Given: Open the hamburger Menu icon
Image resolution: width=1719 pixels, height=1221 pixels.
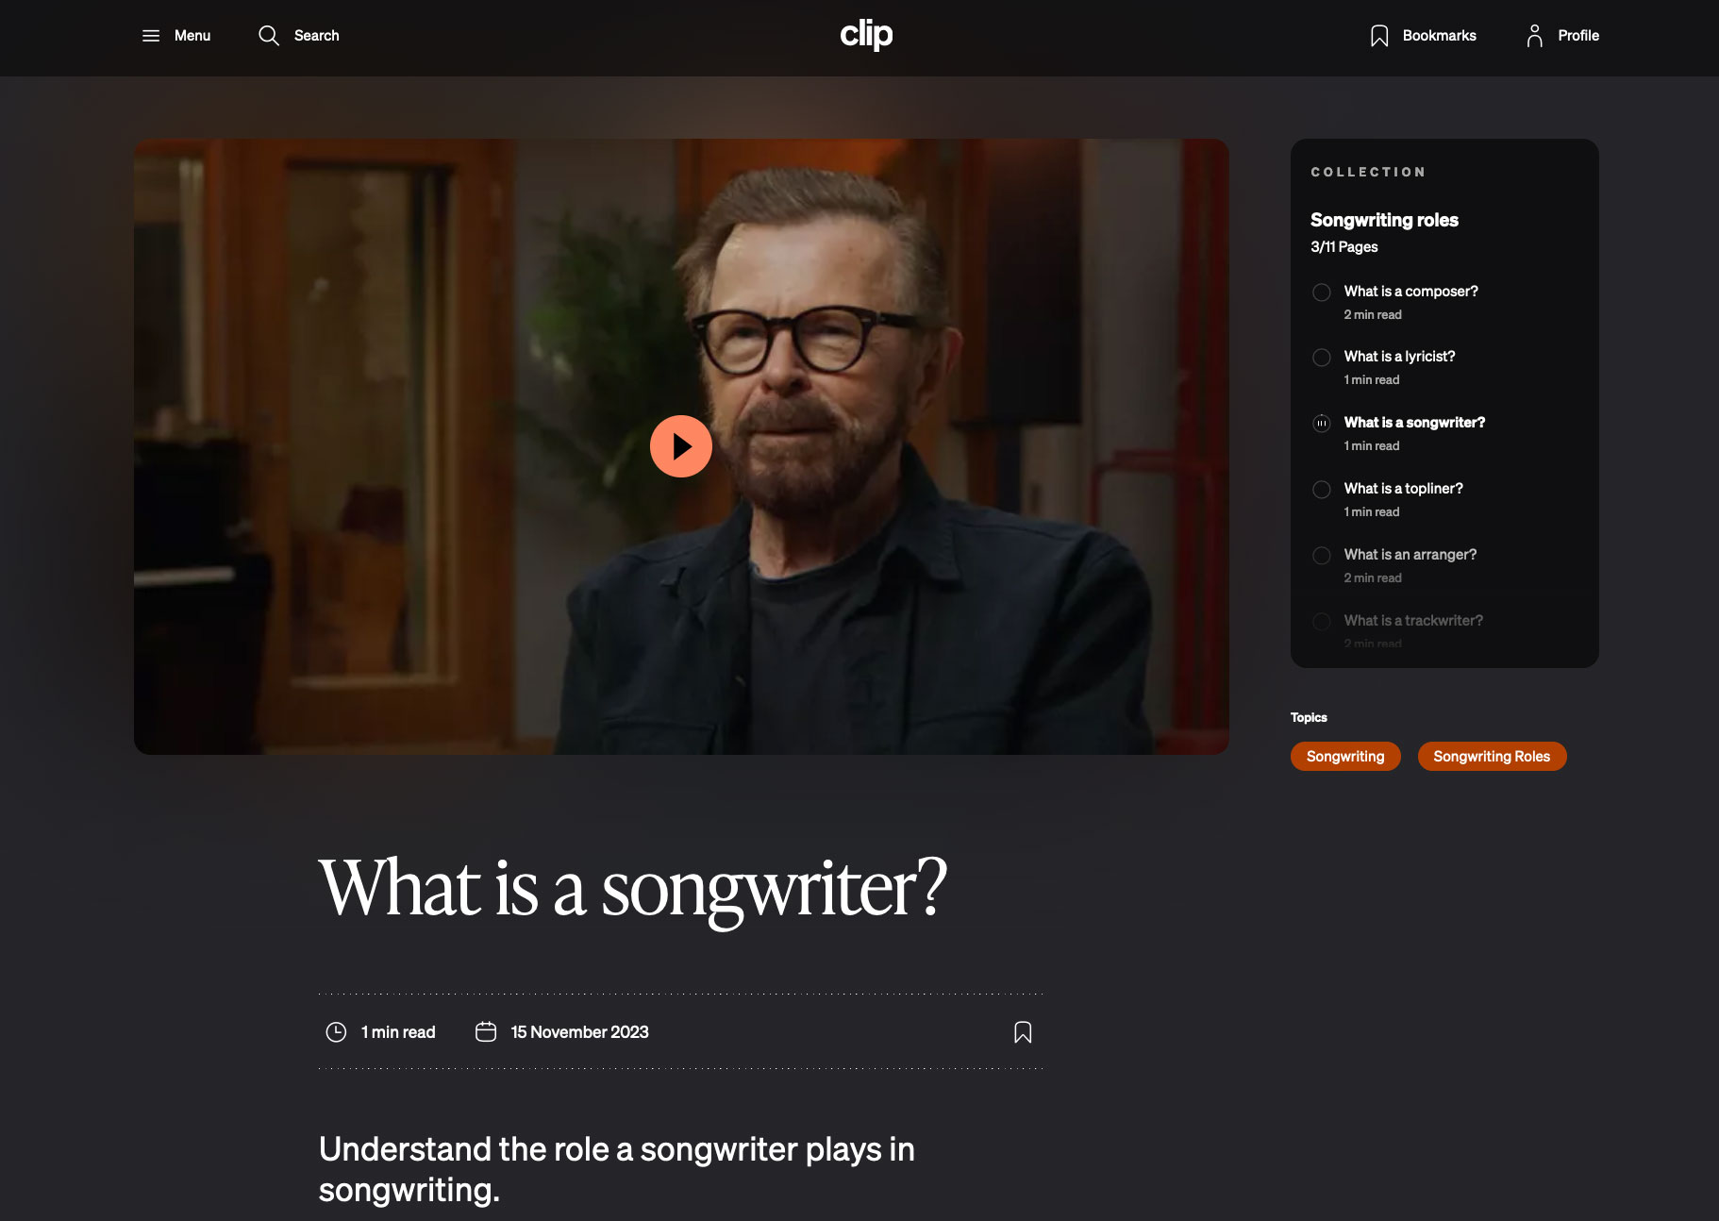Looking at the screenshot, I should [151, 36].
